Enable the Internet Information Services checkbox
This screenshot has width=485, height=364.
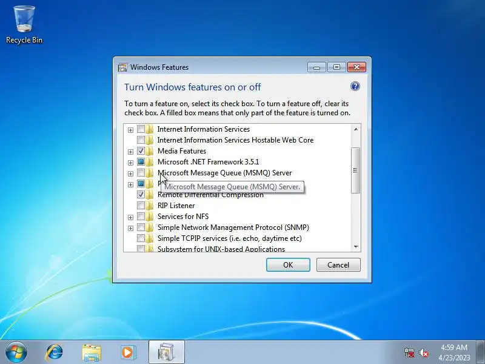[141, 129]
